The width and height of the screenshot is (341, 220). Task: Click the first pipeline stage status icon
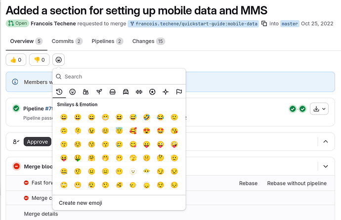point(293,109)
